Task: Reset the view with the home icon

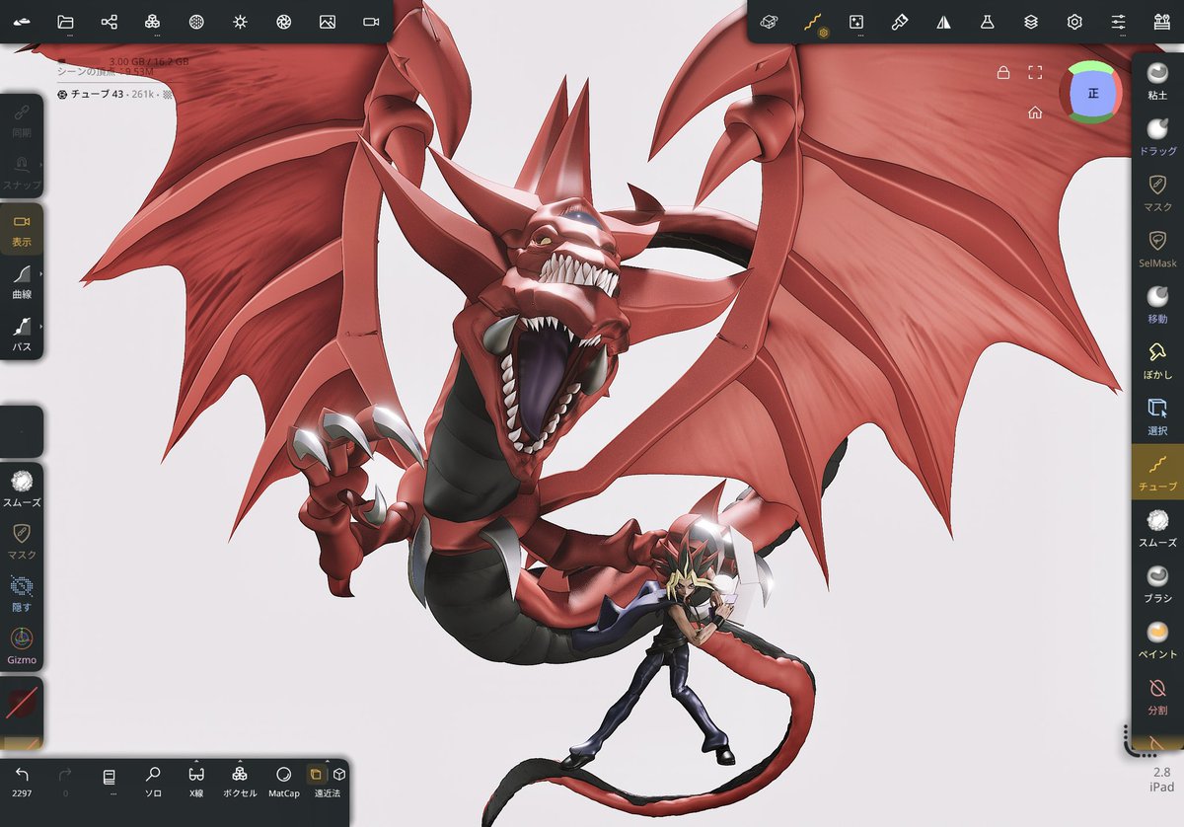Action: click(x=1035, y=113)
